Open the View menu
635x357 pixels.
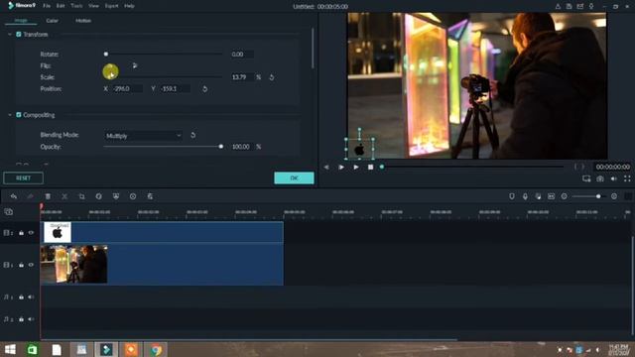pos(93,6)
